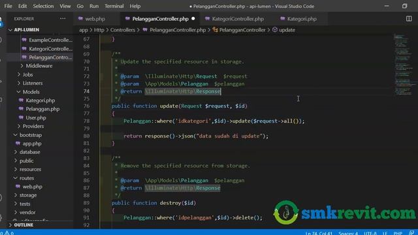Switch to the web.php tab
Viewport: 418px width, 235px height.
point(95,19)
